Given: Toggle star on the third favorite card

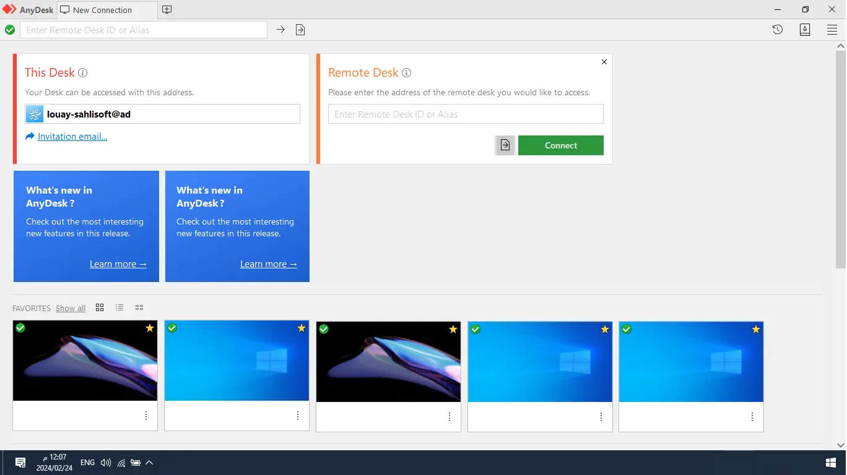Looking at the screenshot, I should (453, 329).
